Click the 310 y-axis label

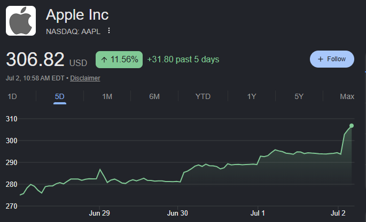(11, 119)
